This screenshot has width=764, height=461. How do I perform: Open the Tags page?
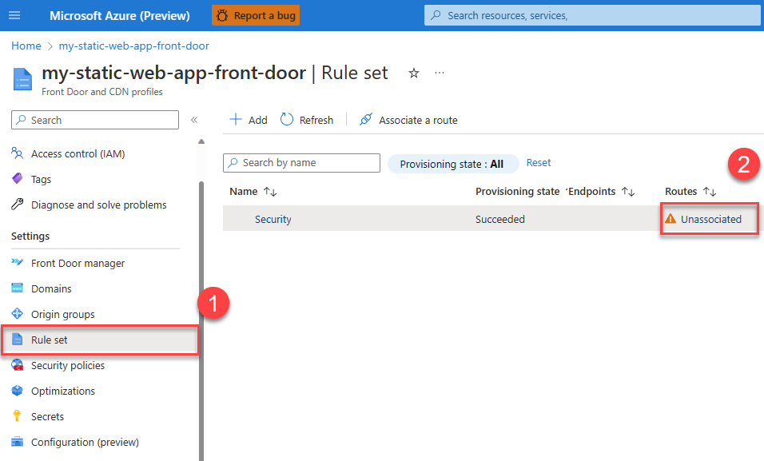[39, 179]
